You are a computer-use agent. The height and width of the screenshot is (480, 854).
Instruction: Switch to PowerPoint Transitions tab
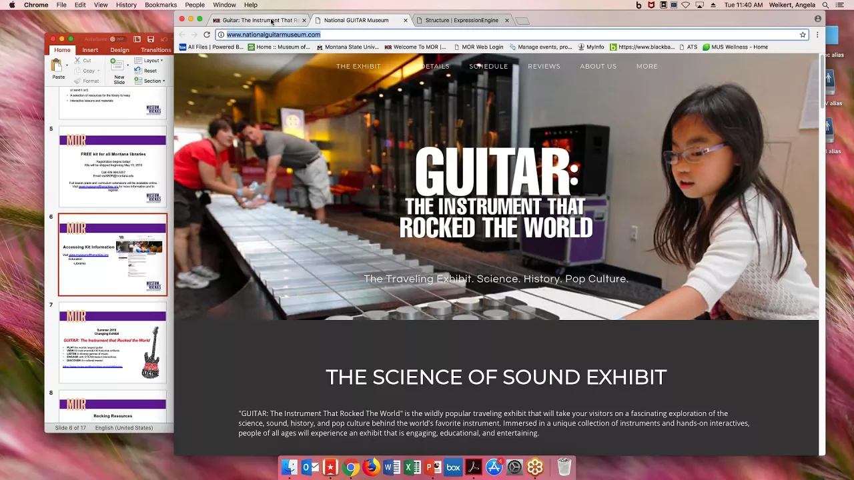156,50
